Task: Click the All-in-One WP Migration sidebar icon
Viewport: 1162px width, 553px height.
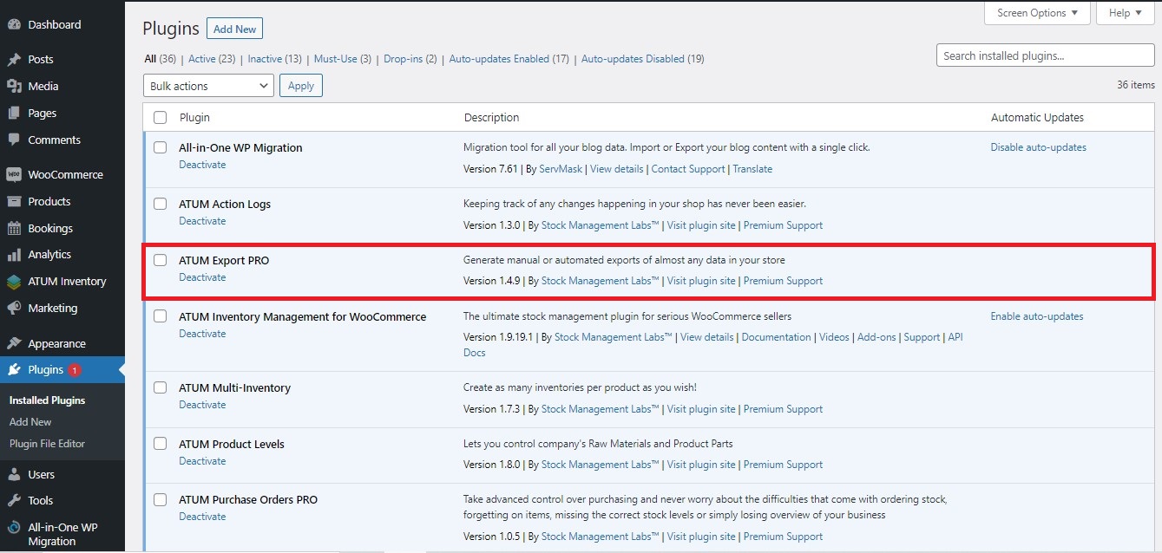Action: coord(14,527)
